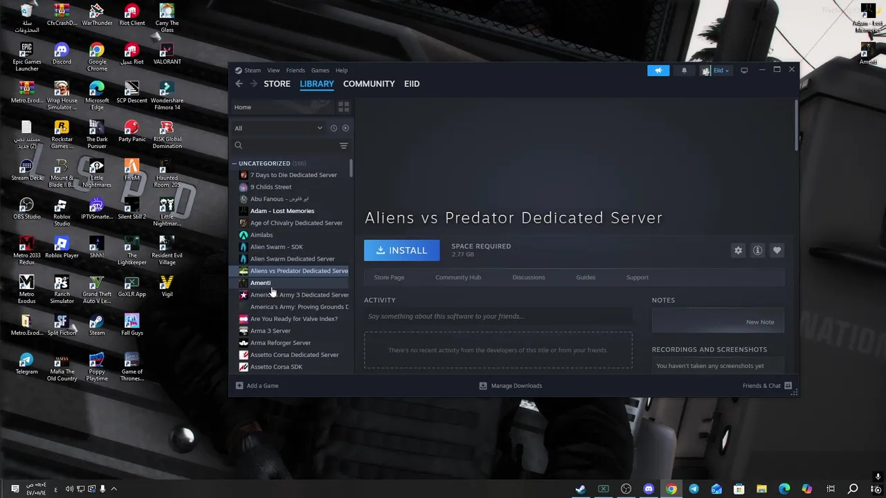Screen dimensions: 886x498
Task: Open Telegram from the taskbar
Action: point(694,489)
